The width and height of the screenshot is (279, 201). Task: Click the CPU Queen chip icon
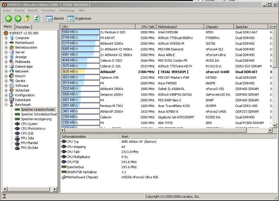[x=17, y=123]
